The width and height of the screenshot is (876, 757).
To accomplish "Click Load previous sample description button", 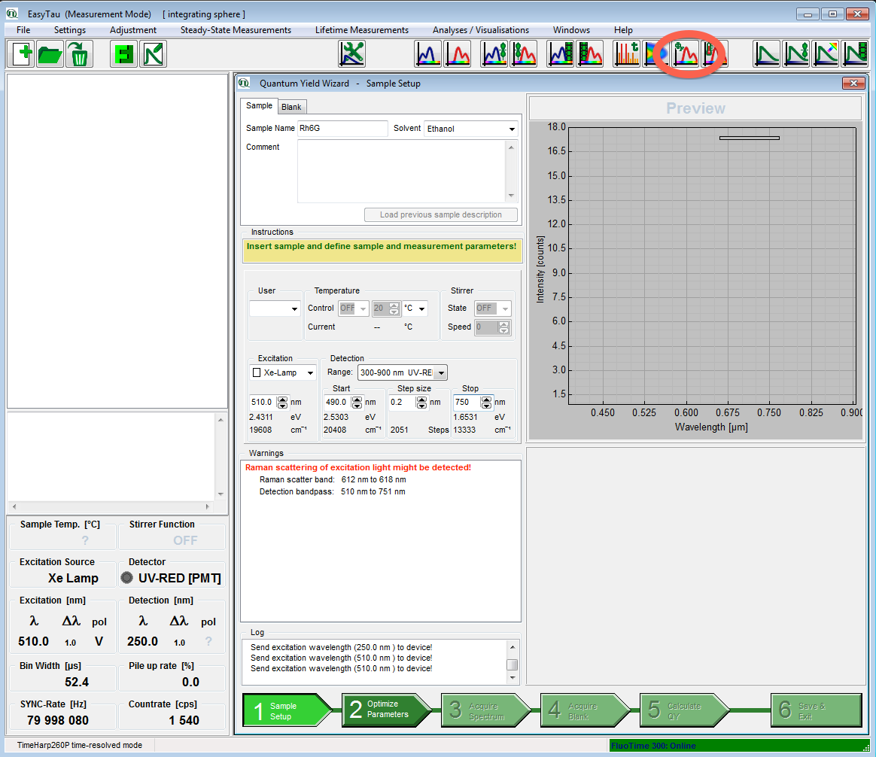I will tap(440, 214).
